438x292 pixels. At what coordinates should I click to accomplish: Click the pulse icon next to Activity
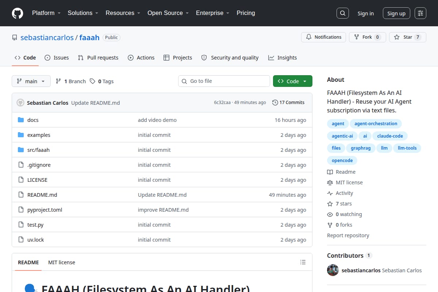pos(330,193)
